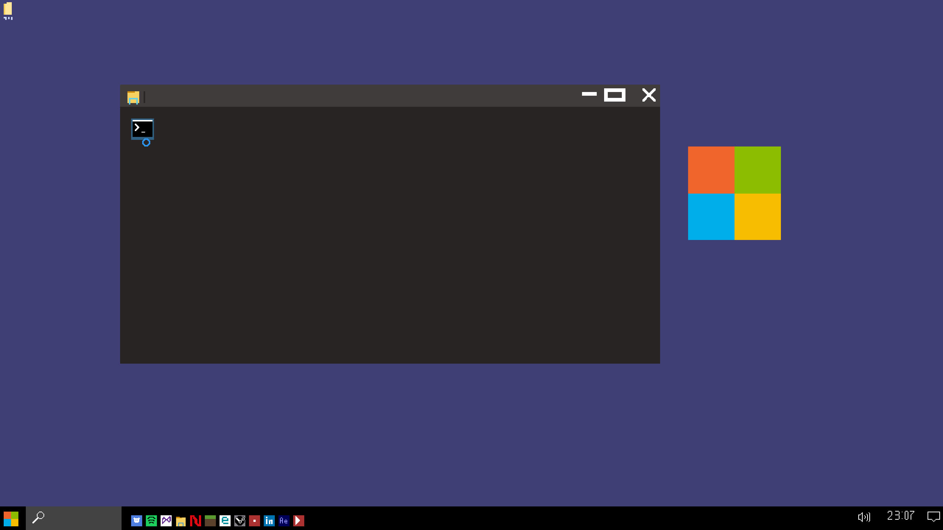Launch After Effects from the taskbar
Viewport: 943px width, 530px height.
click(x=284, y=520)
